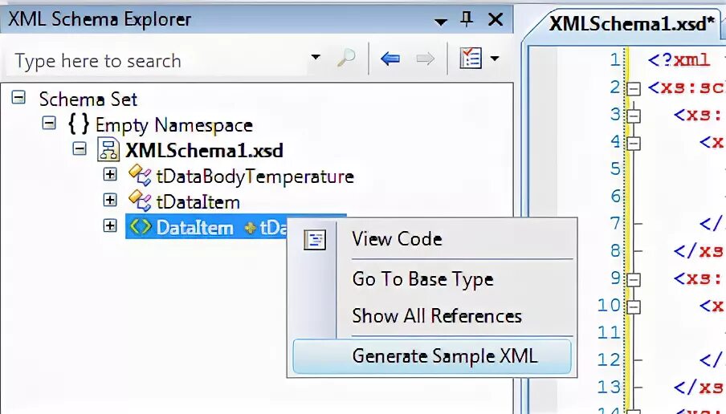Image resolution: width=726 pixels, height=414 pixels.
Task: Select Go To Base Type
Action: click(x=422, y=279)
